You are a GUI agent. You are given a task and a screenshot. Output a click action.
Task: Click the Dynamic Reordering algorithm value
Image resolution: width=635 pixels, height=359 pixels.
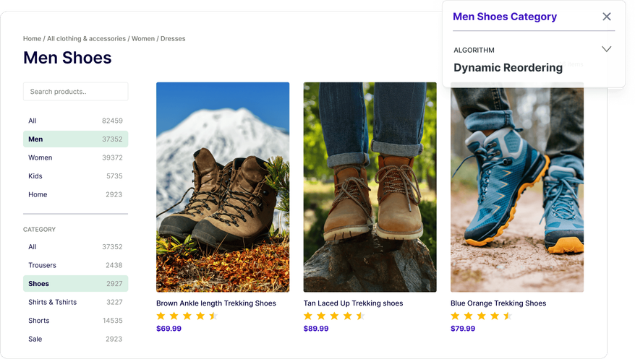(x=508, y=67)
